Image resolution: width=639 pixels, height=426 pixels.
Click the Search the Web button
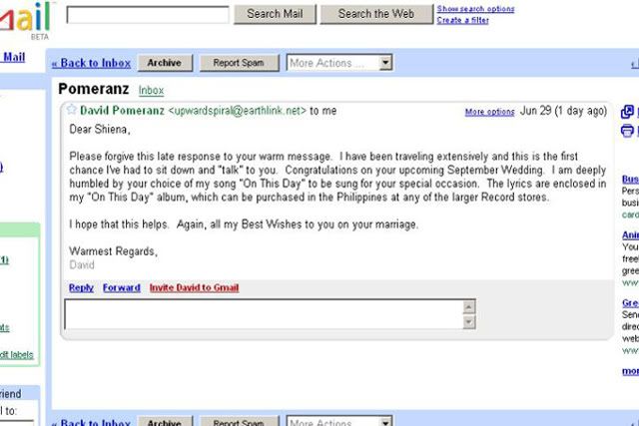pyautogui.click(x=376, y=14)
